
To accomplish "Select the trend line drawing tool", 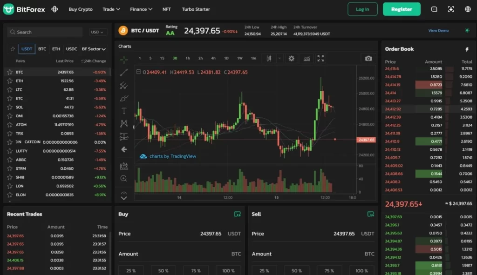I will pyautogui.click(x=124, y=73).
